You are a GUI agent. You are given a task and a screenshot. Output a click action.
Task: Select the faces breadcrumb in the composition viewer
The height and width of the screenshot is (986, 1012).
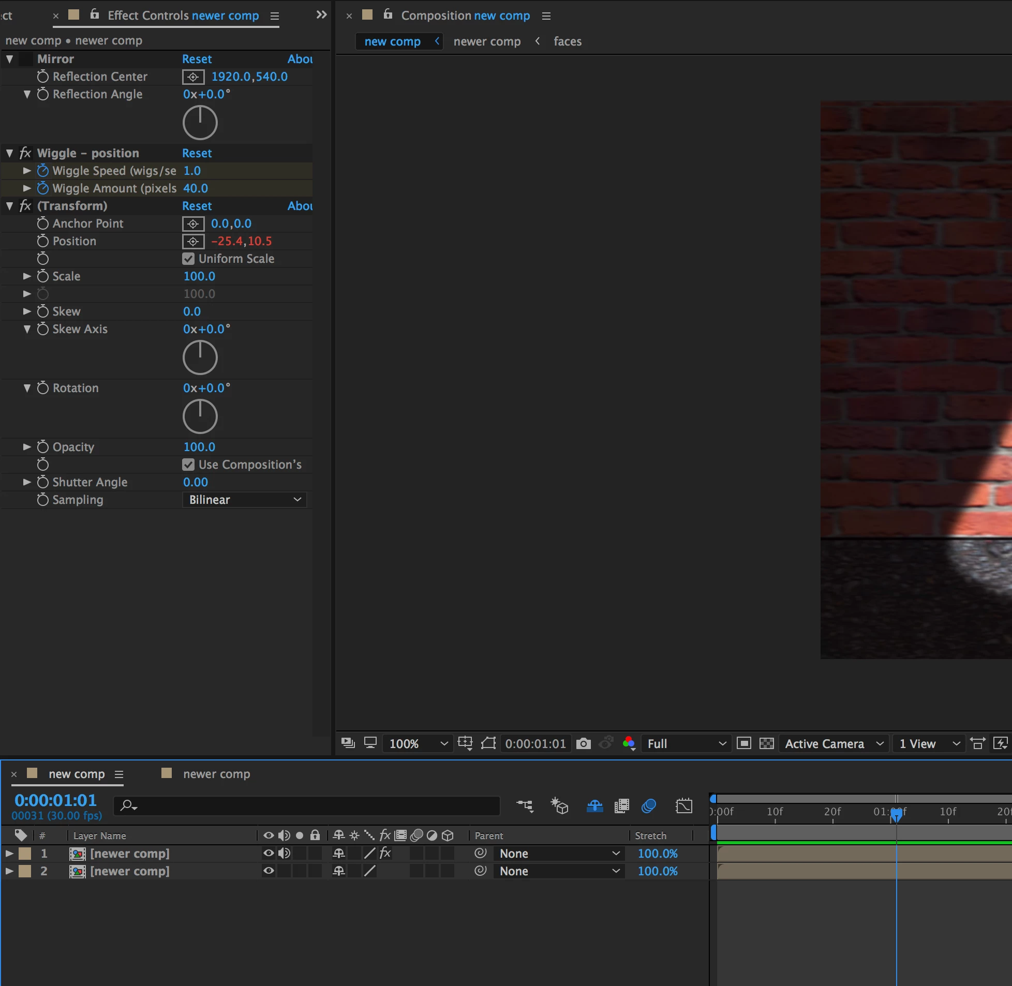(x=567, y=41)
